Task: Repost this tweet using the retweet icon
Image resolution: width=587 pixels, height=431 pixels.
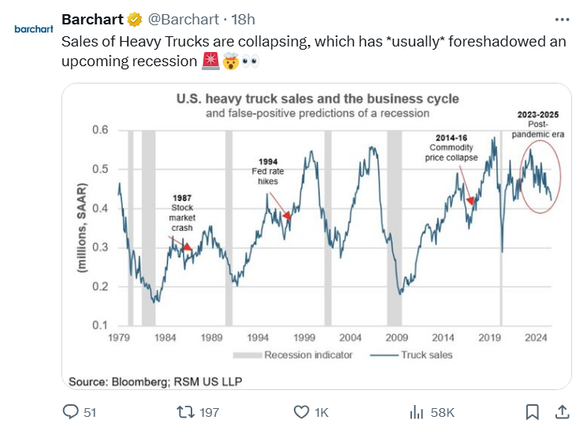Action: (x=185, y=411)
